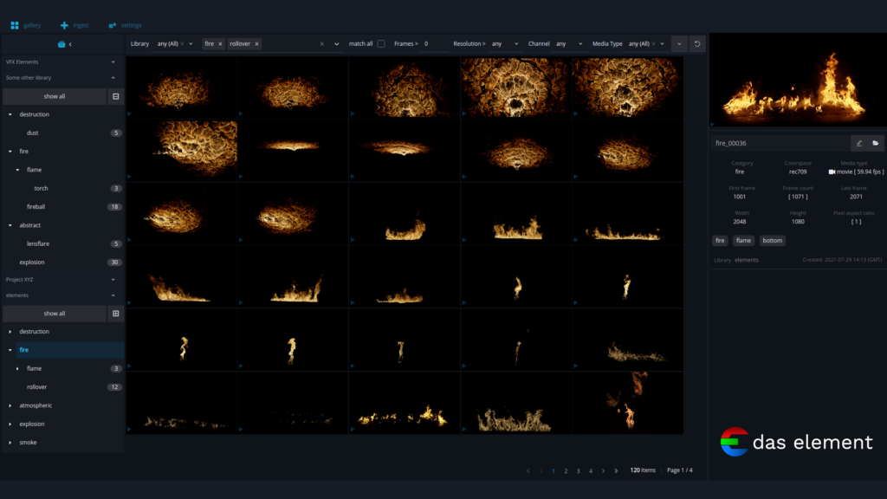Remove the rollover tag filter

click(256, 44)
